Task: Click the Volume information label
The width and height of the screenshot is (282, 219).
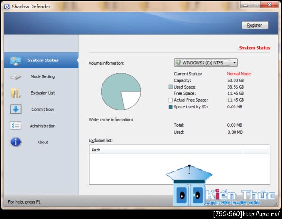Action: tap(107, 63)
